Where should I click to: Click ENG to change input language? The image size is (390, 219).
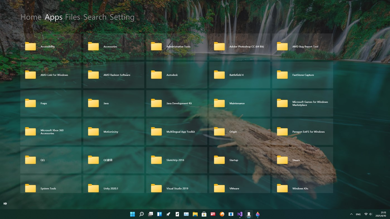coord(358,214)
